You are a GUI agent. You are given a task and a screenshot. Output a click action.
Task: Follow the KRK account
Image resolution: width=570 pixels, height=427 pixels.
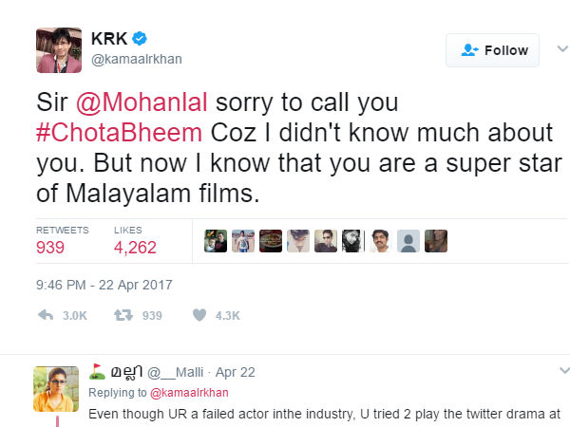pyautogui.click(x=492, y=50)
